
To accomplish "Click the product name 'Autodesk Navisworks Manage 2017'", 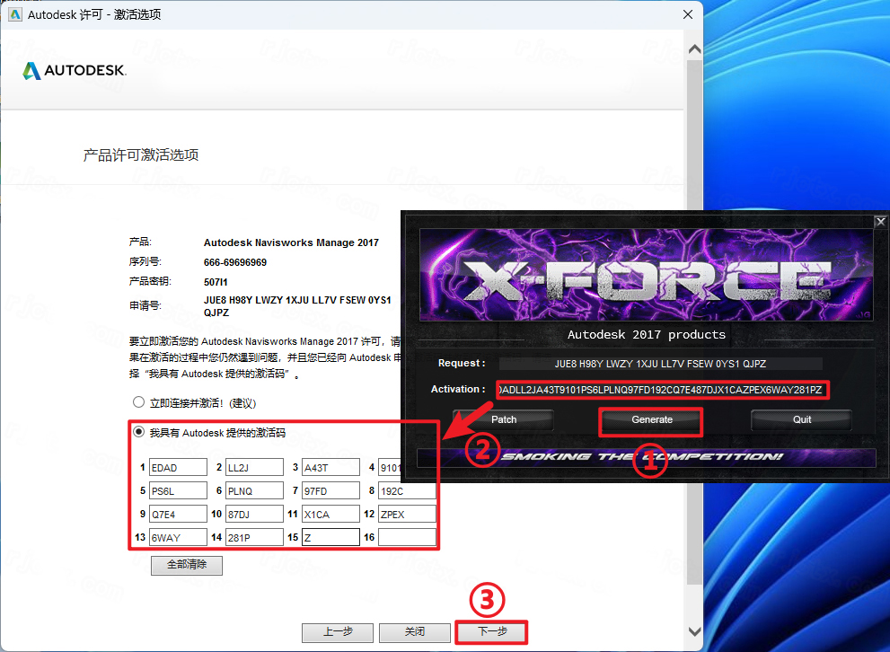I will pyautogui.click(x=291, y=242).
